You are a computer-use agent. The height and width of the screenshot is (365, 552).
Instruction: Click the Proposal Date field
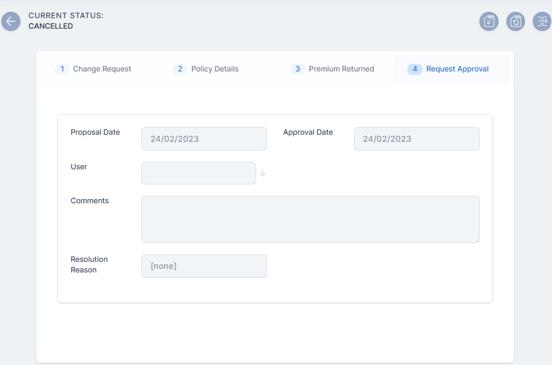pos(204,139)
